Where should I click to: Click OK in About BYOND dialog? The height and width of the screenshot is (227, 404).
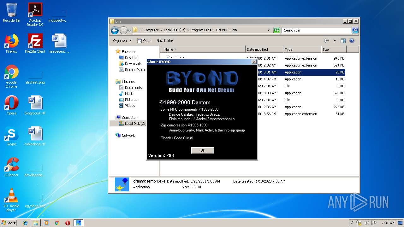pyautogui.click(x=203, y=150)
